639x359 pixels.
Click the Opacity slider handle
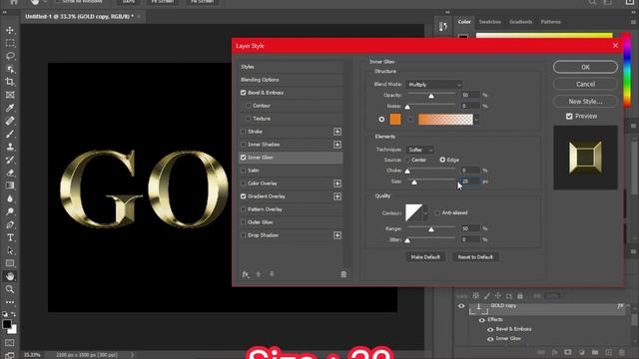click(x=431, y=97)
